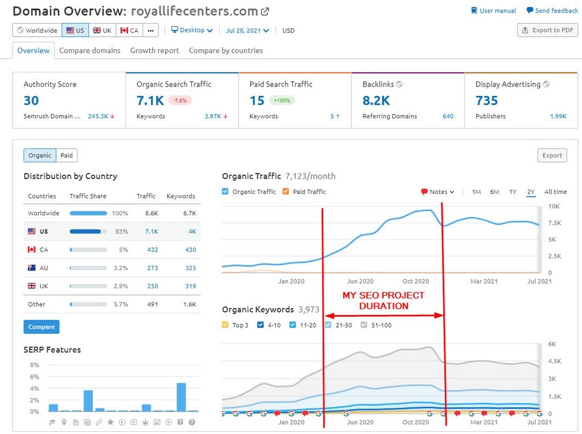This screenshot has height=434, width=582.
Task: Open the Growth report tab
Action: [x=155, y=50]
